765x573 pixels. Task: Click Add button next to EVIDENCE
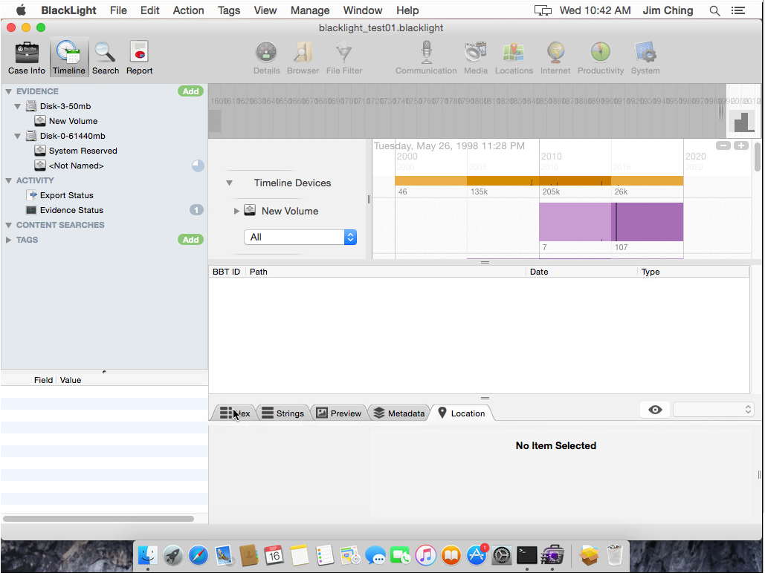coord(190,91)
